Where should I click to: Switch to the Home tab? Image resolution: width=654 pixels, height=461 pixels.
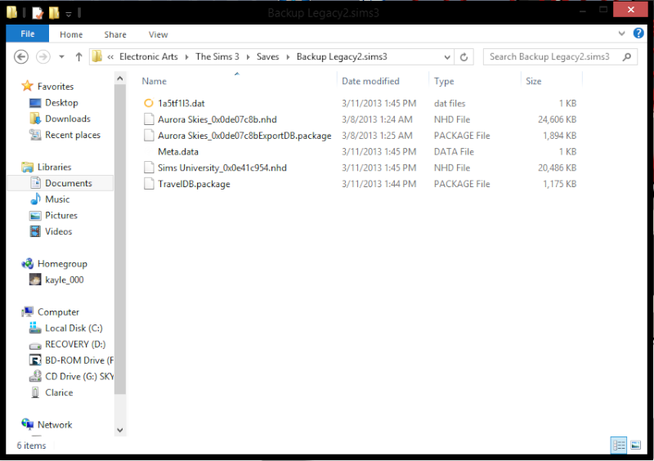coord(71,34)
